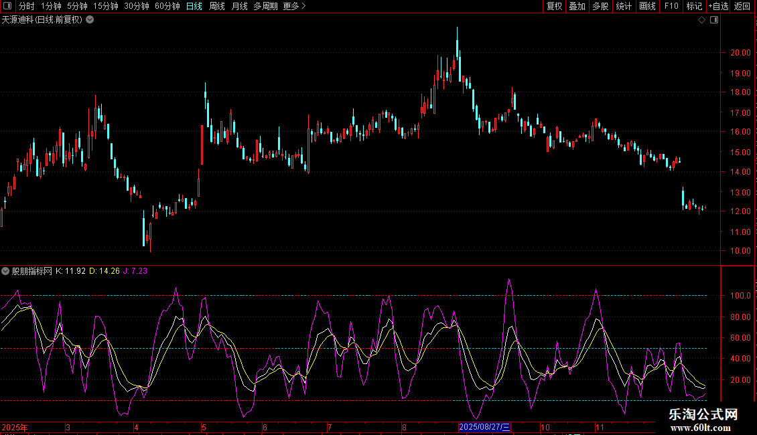
Task: Click the diamond marker icon
Action: point(701,20)
